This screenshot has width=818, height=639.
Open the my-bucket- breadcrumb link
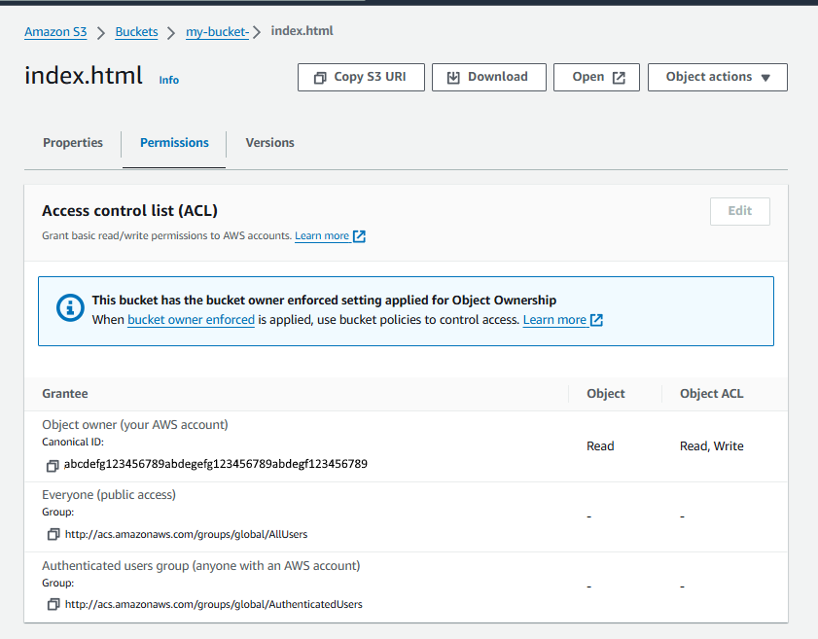217,32
